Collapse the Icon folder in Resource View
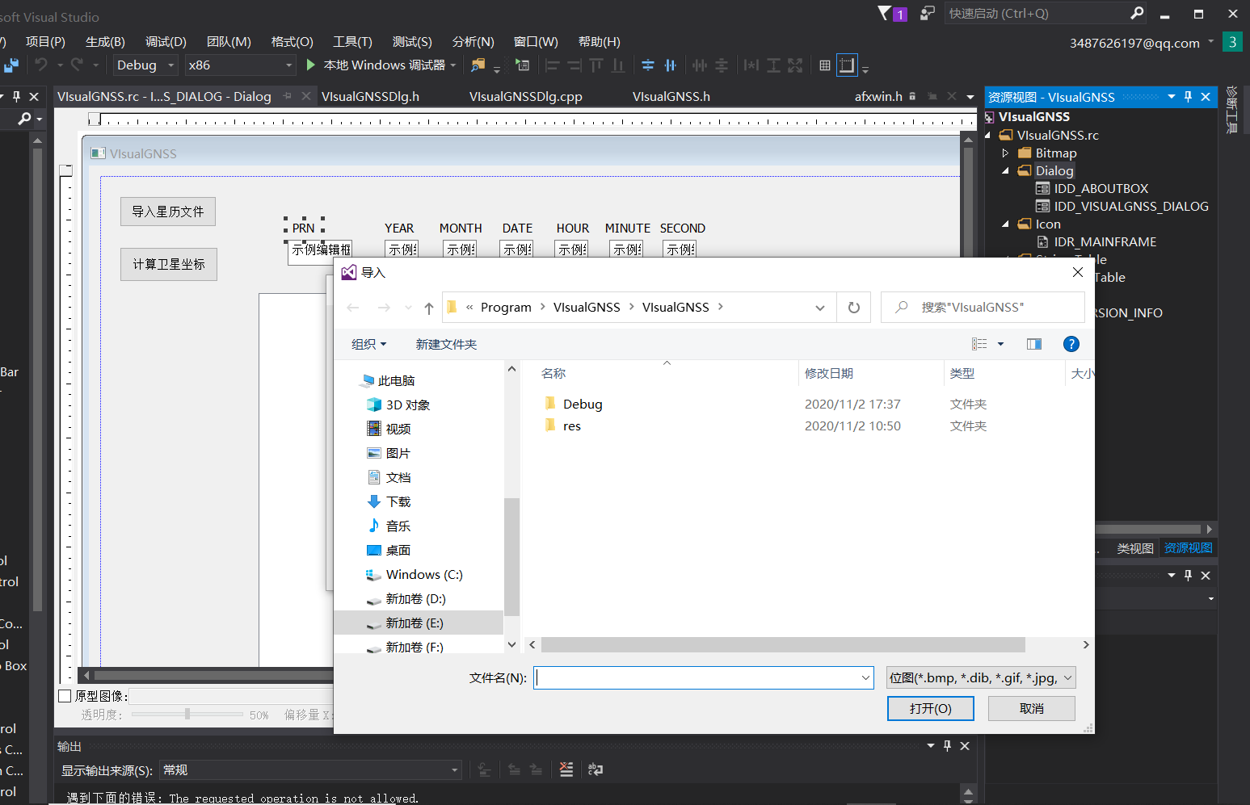 pyautogui.click(x=1005, y=224)
